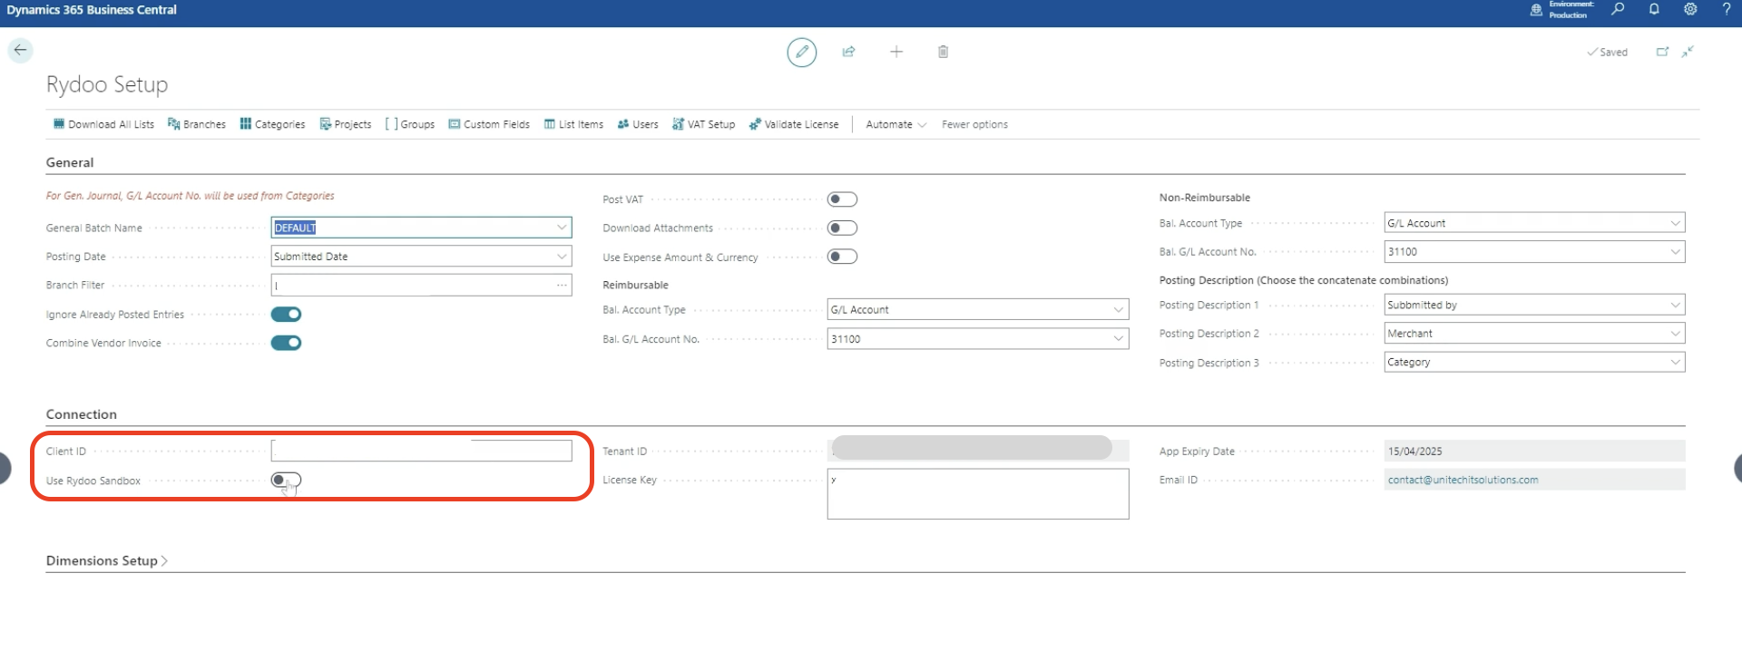Click the Tenant ID field
This screenshot has height=651, width=1742.
point(978,451)
